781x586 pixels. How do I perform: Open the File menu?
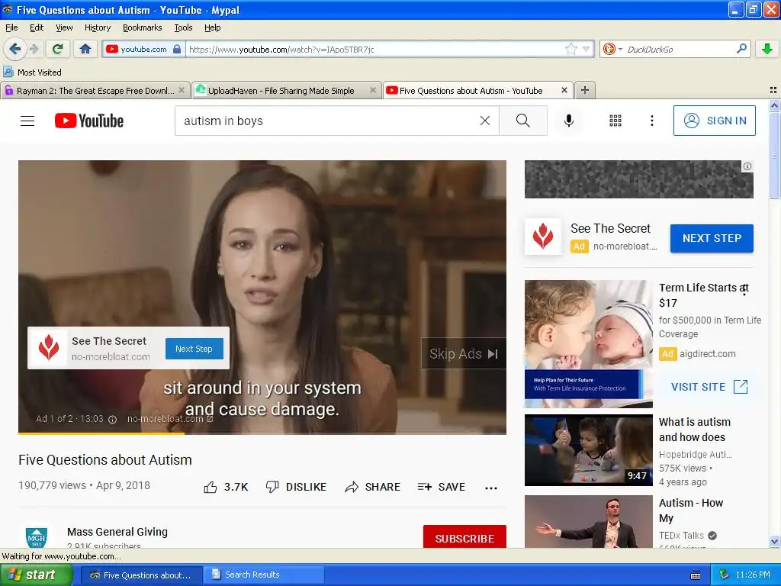click(x=11, y=27)
